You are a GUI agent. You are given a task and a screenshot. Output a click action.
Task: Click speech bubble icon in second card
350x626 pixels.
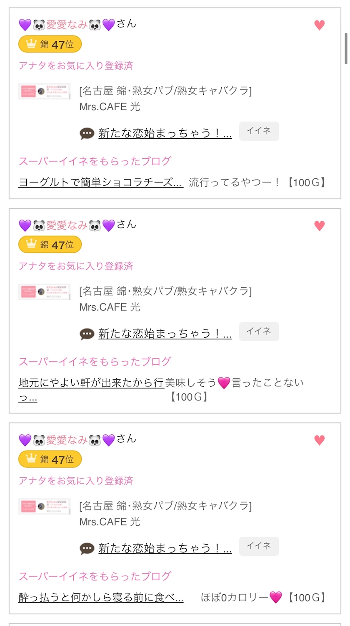[x=87, y=334]
